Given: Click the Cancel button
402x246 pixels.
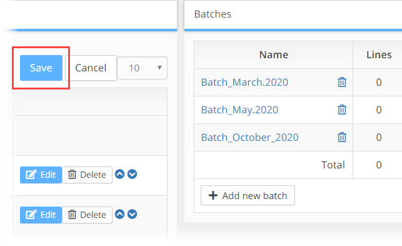Looking at the screenshot, I should click(91, 68).
